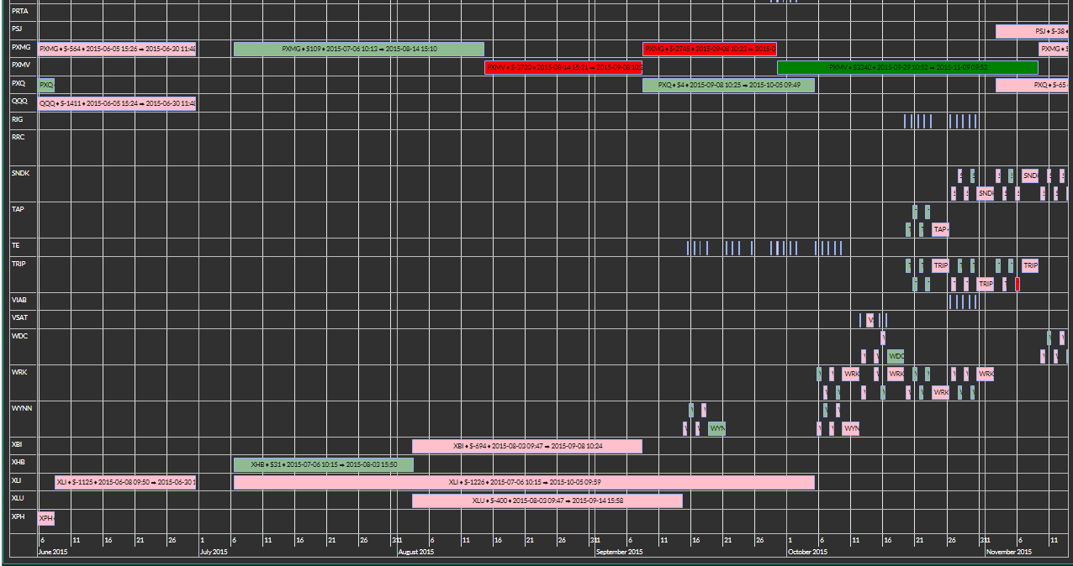Click the September 2015 axis label
1073x566 pixels.
tap(619, 552)
